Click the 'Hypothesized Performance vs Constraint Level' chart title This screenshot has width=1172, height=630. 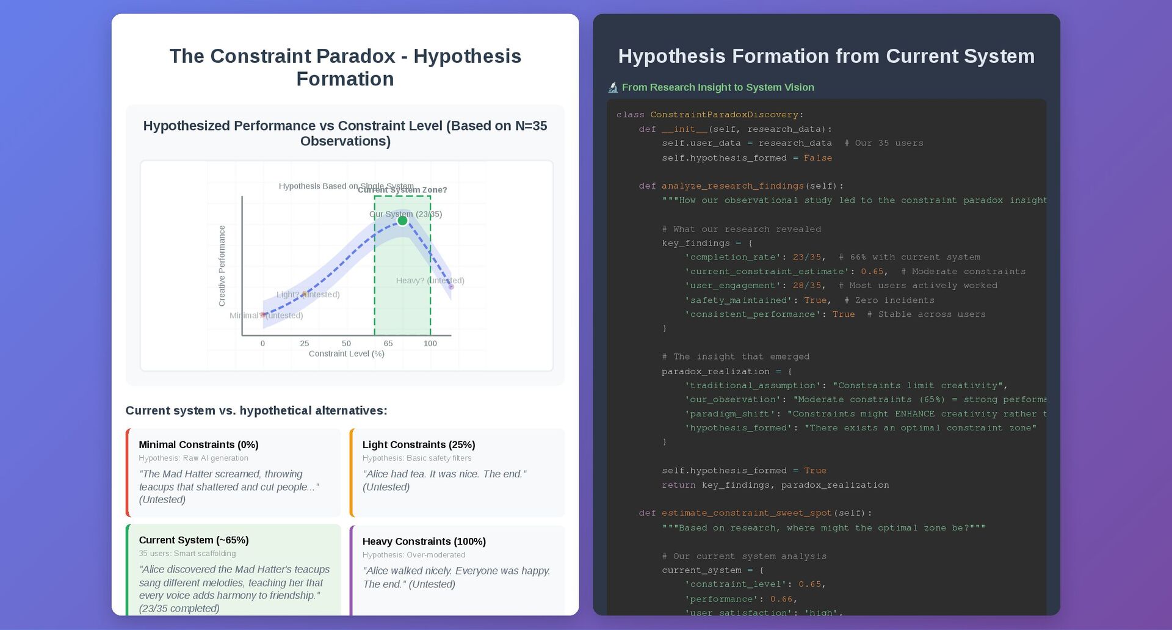pyautogui.click(x=345, y=133)
